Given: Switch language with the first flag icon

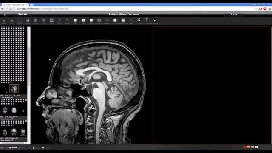Looking at the screenshot, I should click(245, 147).
